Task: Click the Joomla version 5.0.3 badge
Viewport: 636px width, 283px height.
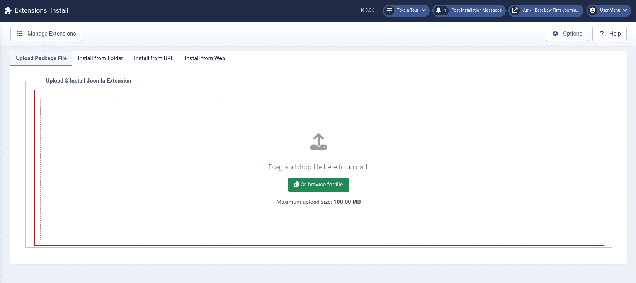Action: 367,10
